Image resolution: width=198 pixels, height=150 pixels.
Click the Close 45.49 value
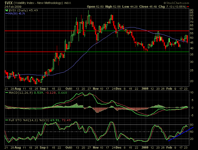coord(148,7)
